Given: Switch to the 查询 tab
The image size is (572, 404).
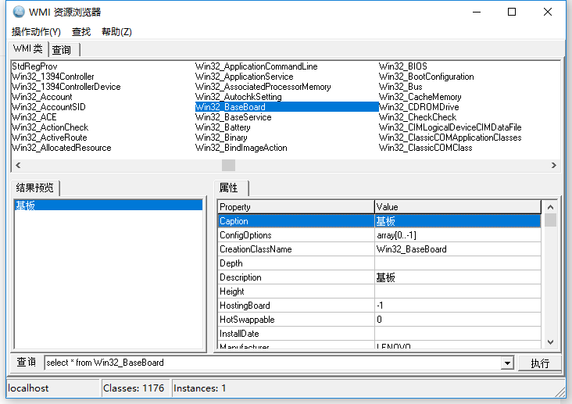Looking at the screenshot, I should [x=62, y=50].
